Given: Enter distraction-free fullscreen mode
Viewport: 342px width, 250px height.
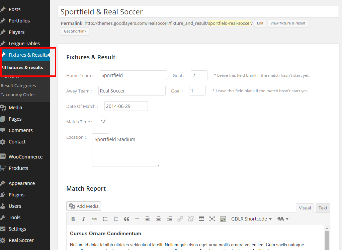Looking at the screenshot, I should 212,219.
